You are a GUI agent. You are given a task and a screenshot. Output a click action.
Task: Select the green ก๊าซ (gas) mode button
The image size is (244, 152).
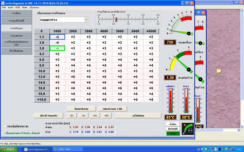(x=173, y=133)
